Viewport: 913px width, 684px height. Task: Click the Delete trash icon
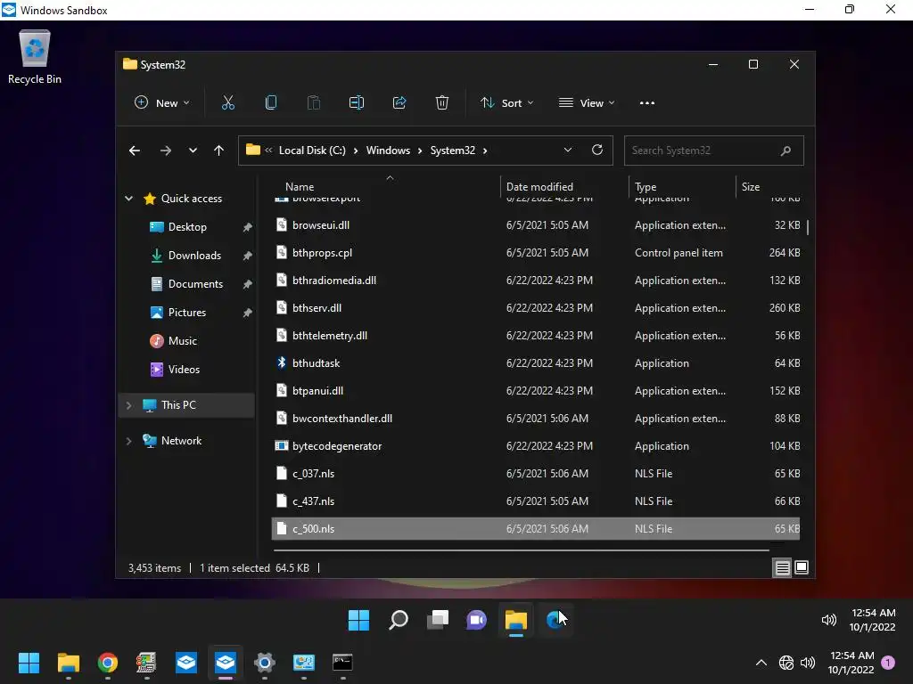click(x=442, y=103)
